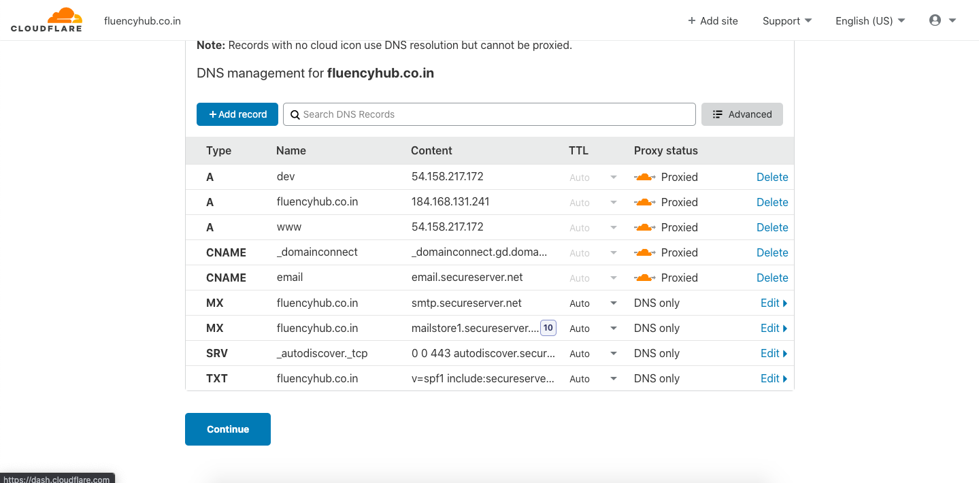Click the Content column header
Screen dimensions: 979x483
pos(431,150)
